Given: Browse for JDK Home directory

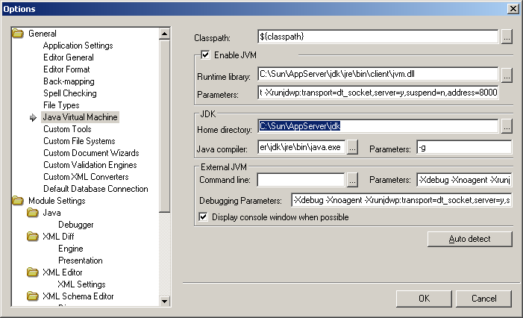Looking at the screenshot, I should pyautogui.click(x=507, y=127).
